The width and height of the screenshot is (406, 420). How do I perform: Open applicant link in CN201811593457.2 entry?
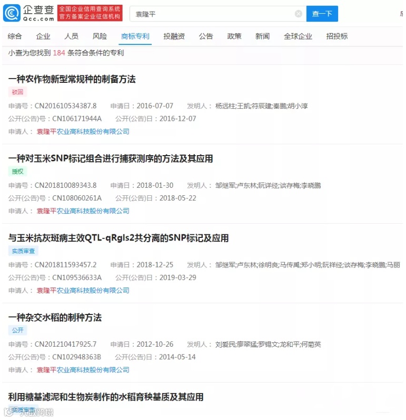click(83, 290)
